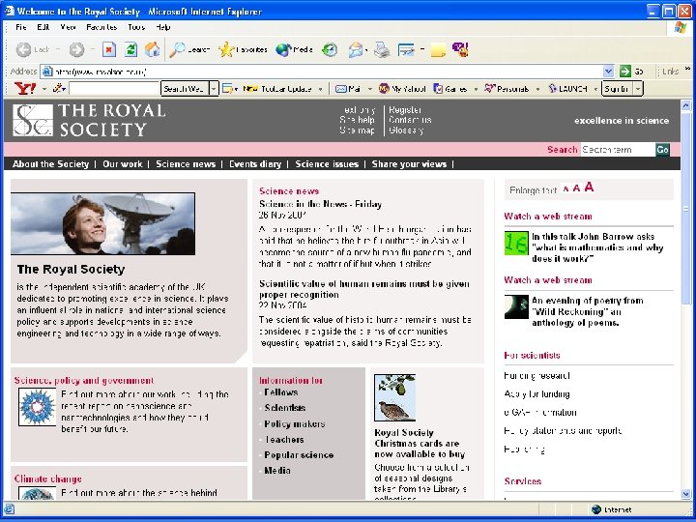
Task: Open the Tools menu
Action: click(x=136, y=27)
